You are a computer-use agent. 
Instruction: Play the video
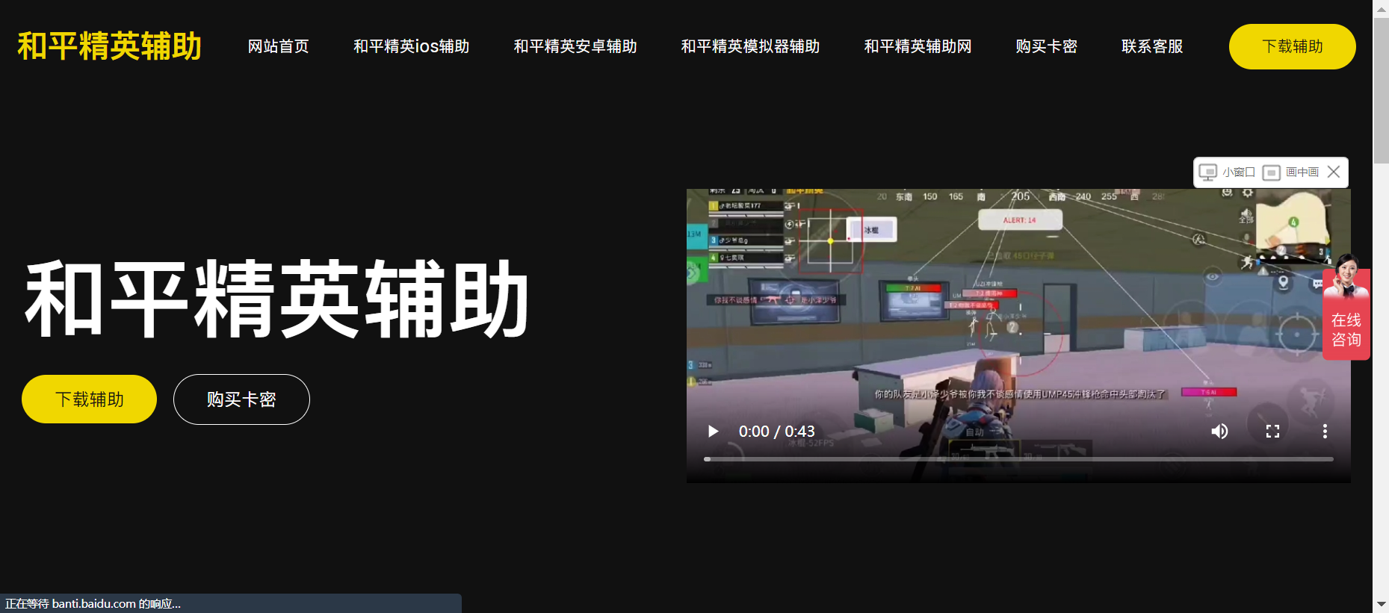(713, 432)
